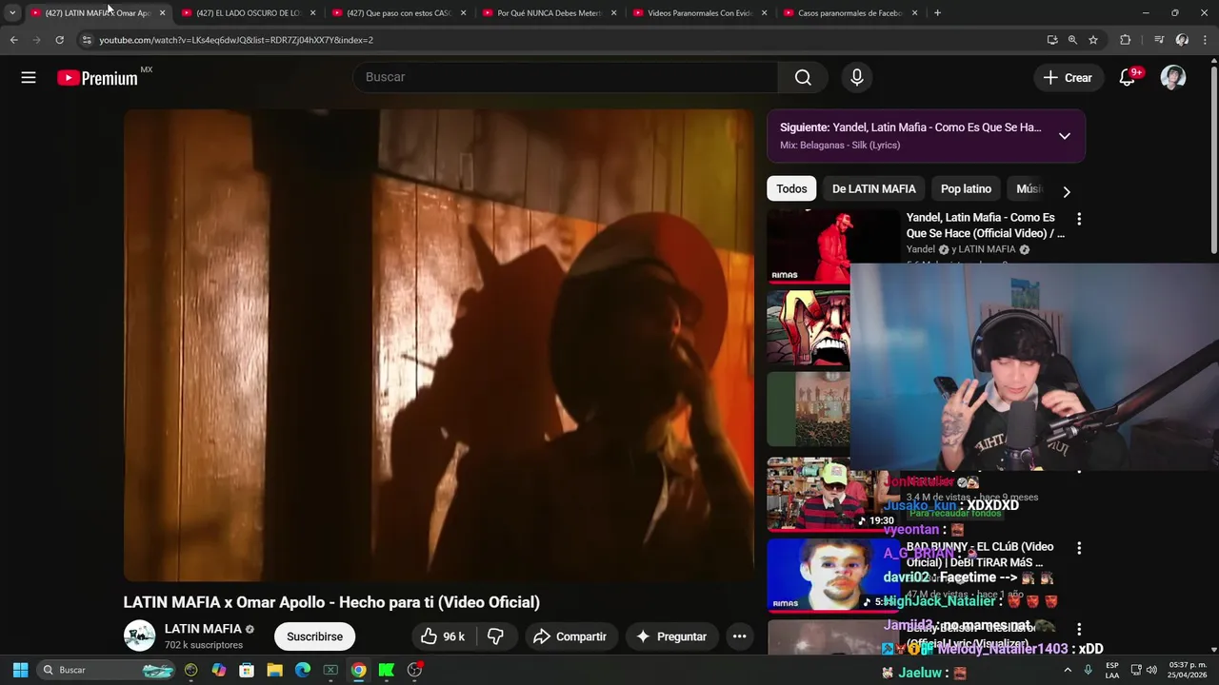Open more actions under the video

(739, 636)
